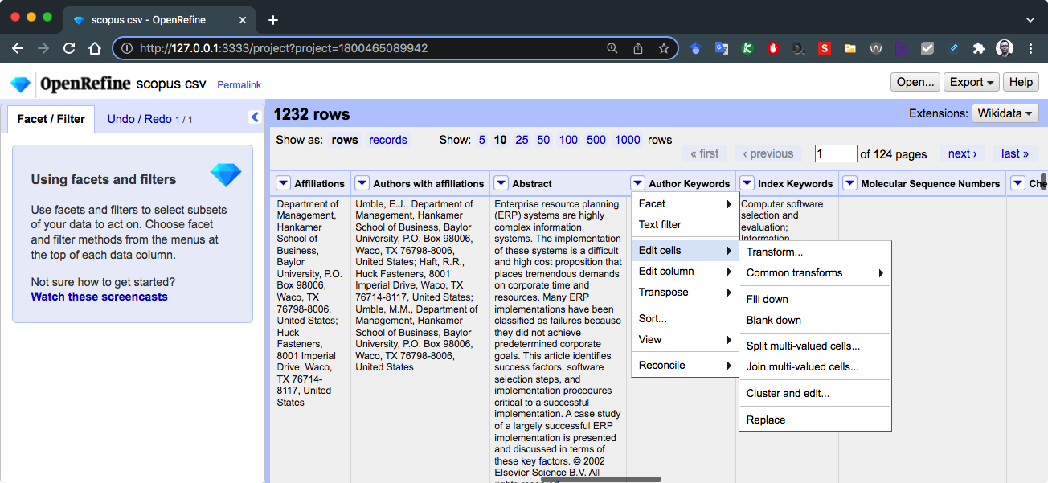Select Fill down option
Image resolution: width=1048 pixels, height=483 pixels.
(x=815, y=299)
